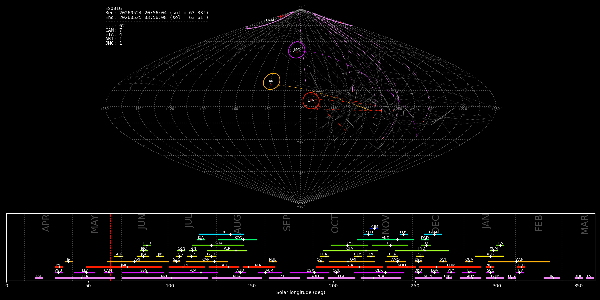600x300 pixels.
Task: Click the QUA shower marker in January
Action: (x=469, y=261)
